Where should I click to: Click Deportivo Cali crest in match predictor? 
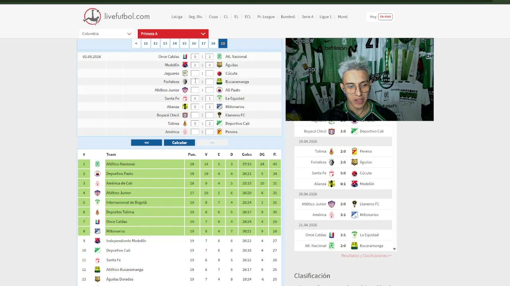(219, 124)
